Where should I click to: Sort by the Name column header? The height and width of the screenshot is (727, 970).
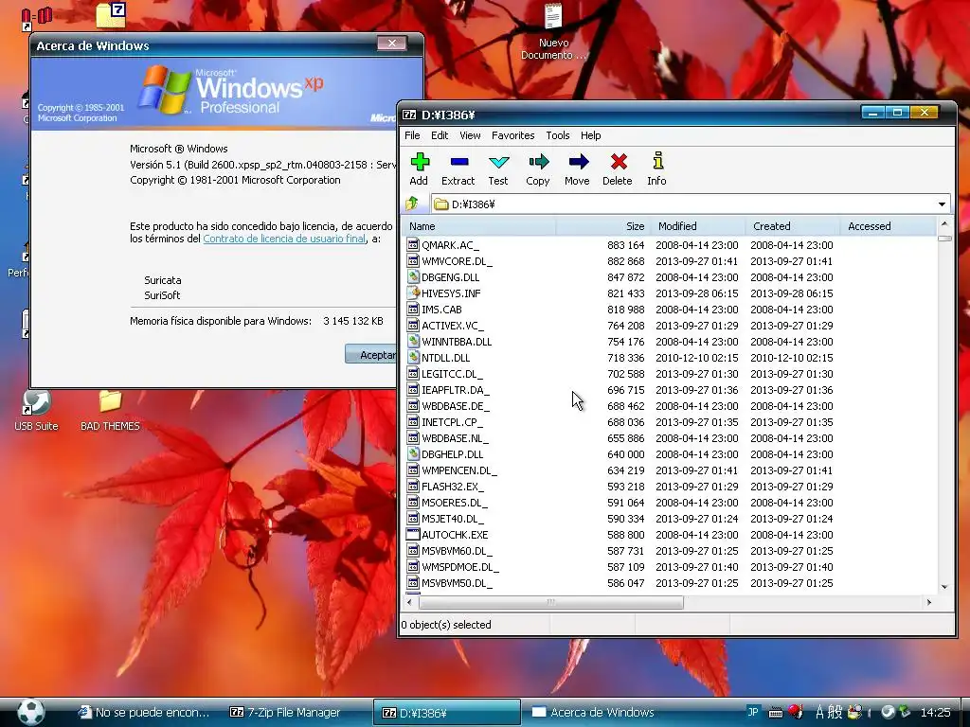[479, 226]
